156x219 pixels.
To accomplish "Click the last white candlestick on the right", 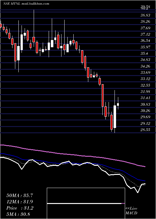I will coord(118,104).
